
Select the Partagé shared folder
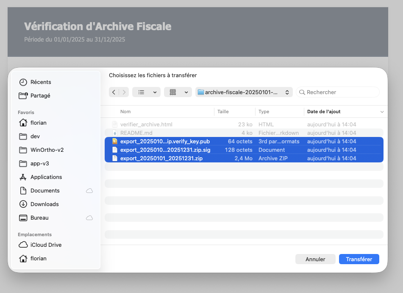[x=40, y=95]
